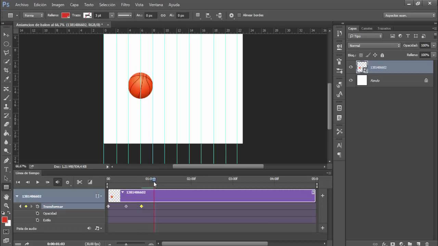The image size is (438, 246).
Task: Select the Quick Selection tool
Action: coord(6,61)
